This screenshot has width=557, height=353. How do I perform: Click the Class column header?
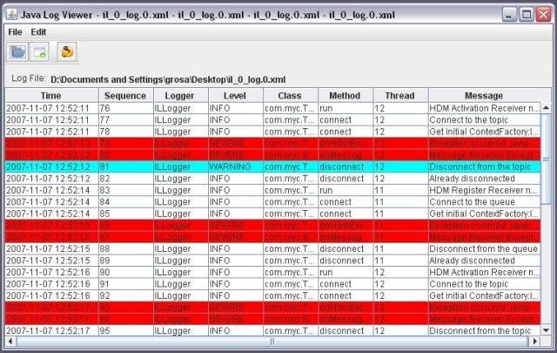[290, 96]
